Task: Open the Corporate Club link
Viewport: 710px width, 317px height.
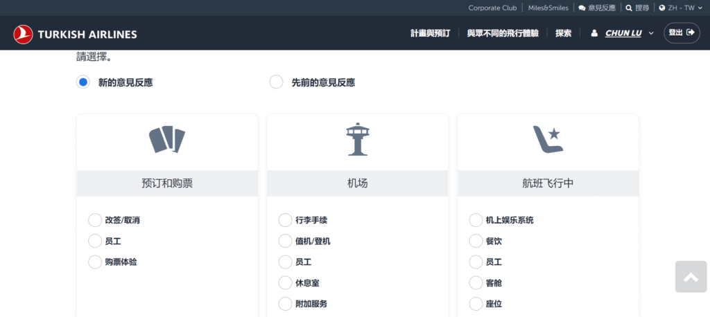Action: coord(493,8)
